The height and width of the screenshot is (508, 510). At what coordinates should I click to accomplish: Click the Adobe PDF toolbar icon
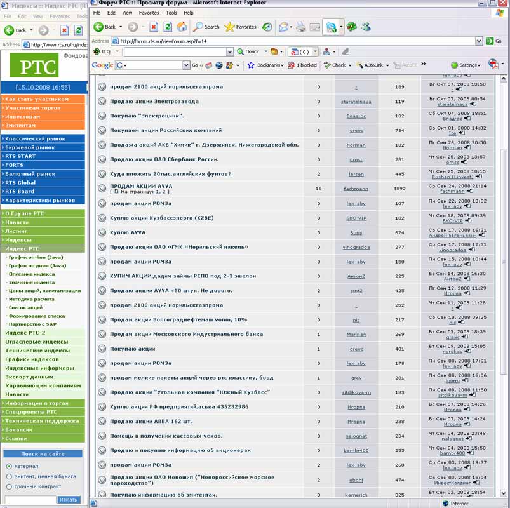[x=493, y=64]
